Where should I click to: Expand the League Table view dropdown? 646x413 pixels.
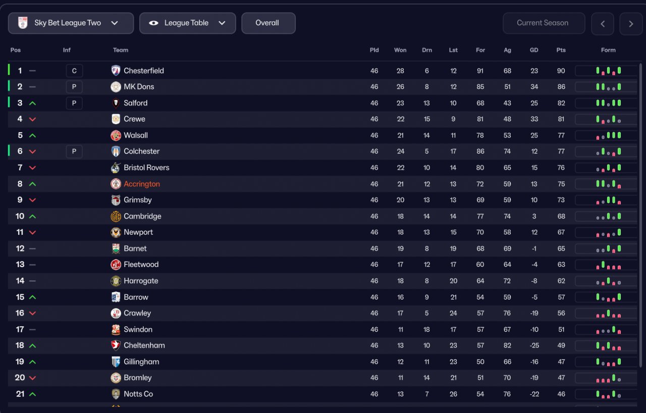point(187,23)
